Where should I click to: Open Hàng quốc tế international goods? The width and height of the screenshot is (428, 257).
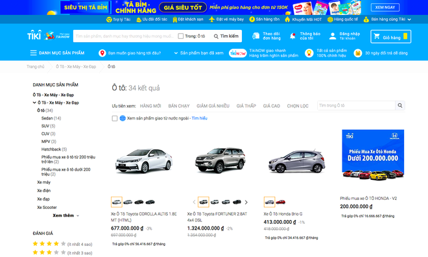(342, 19)
